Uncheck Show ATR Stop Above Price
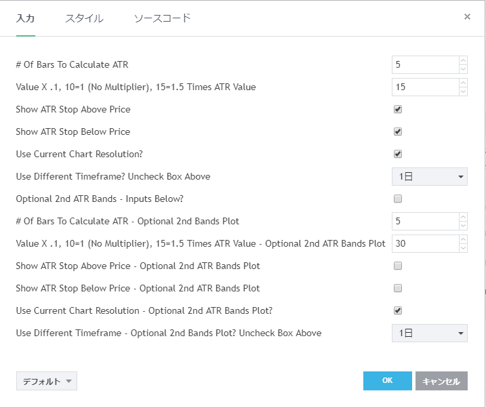 point(398,109)
